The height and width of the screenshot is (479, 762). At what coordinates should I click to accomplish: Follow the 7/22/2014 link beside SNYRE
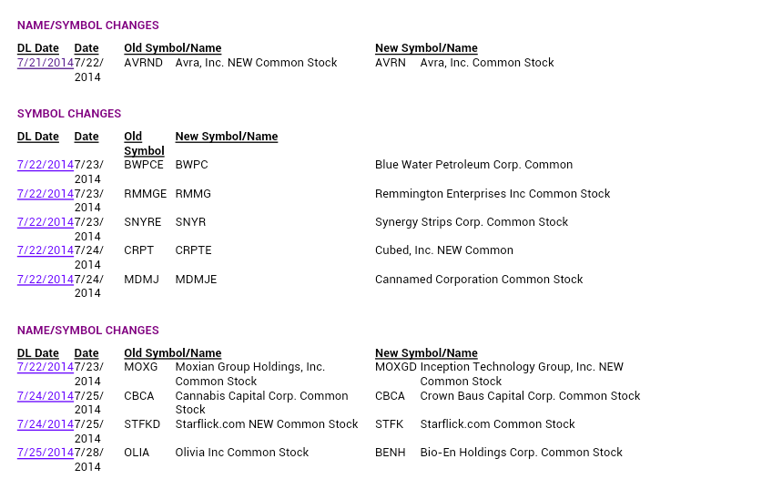46,222
